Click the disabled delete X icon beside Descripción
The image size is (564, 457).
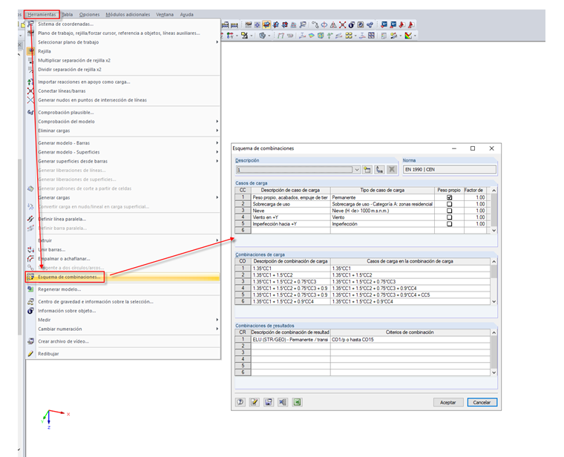pos(392,169)
